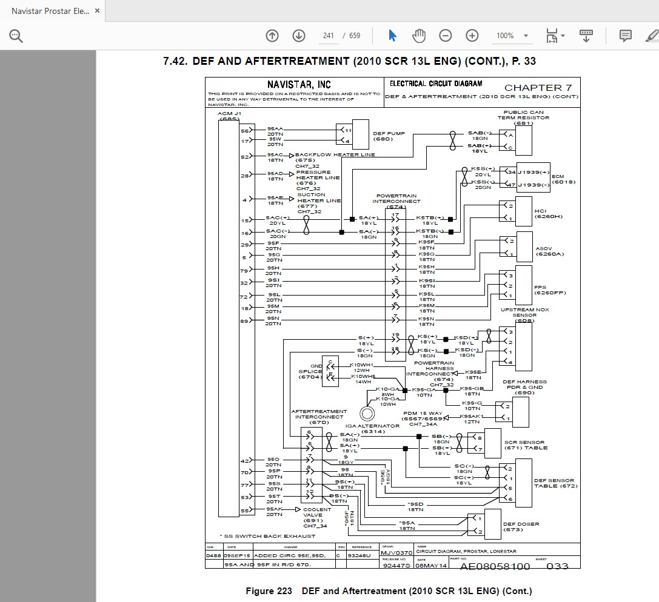
Task: Click the search magnifier icon
Action: [16, 36]
